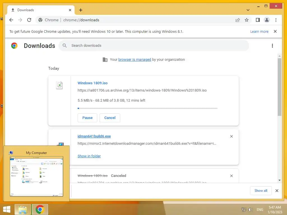Click the Today date heading
Screen dimensions: 287x215
point(54,68)
